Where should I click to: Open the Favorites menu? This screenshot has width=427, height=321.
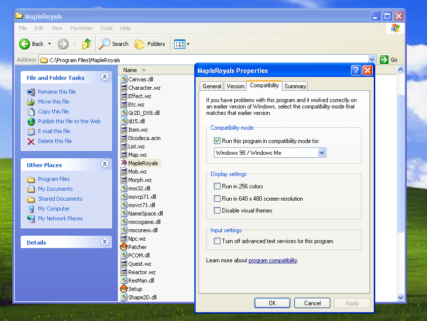[x=81, y=28]
